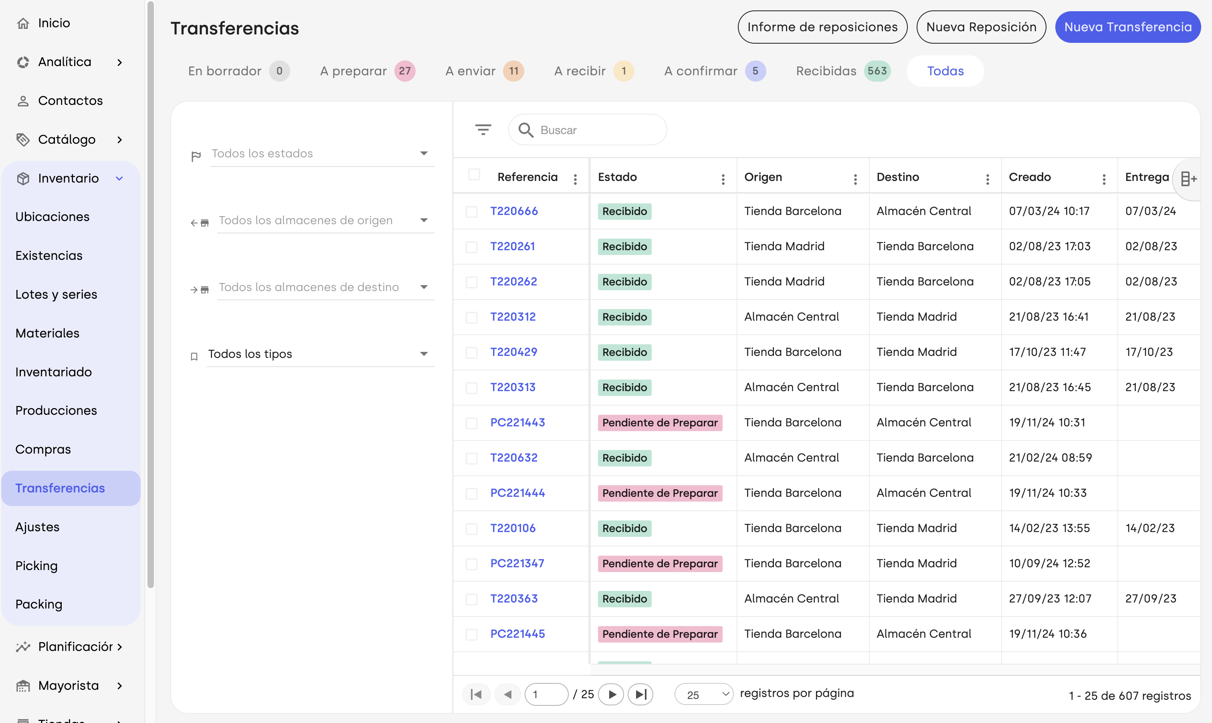
Task: Click the origin warehouse arrow icon
Action: (x=200, y=223)
